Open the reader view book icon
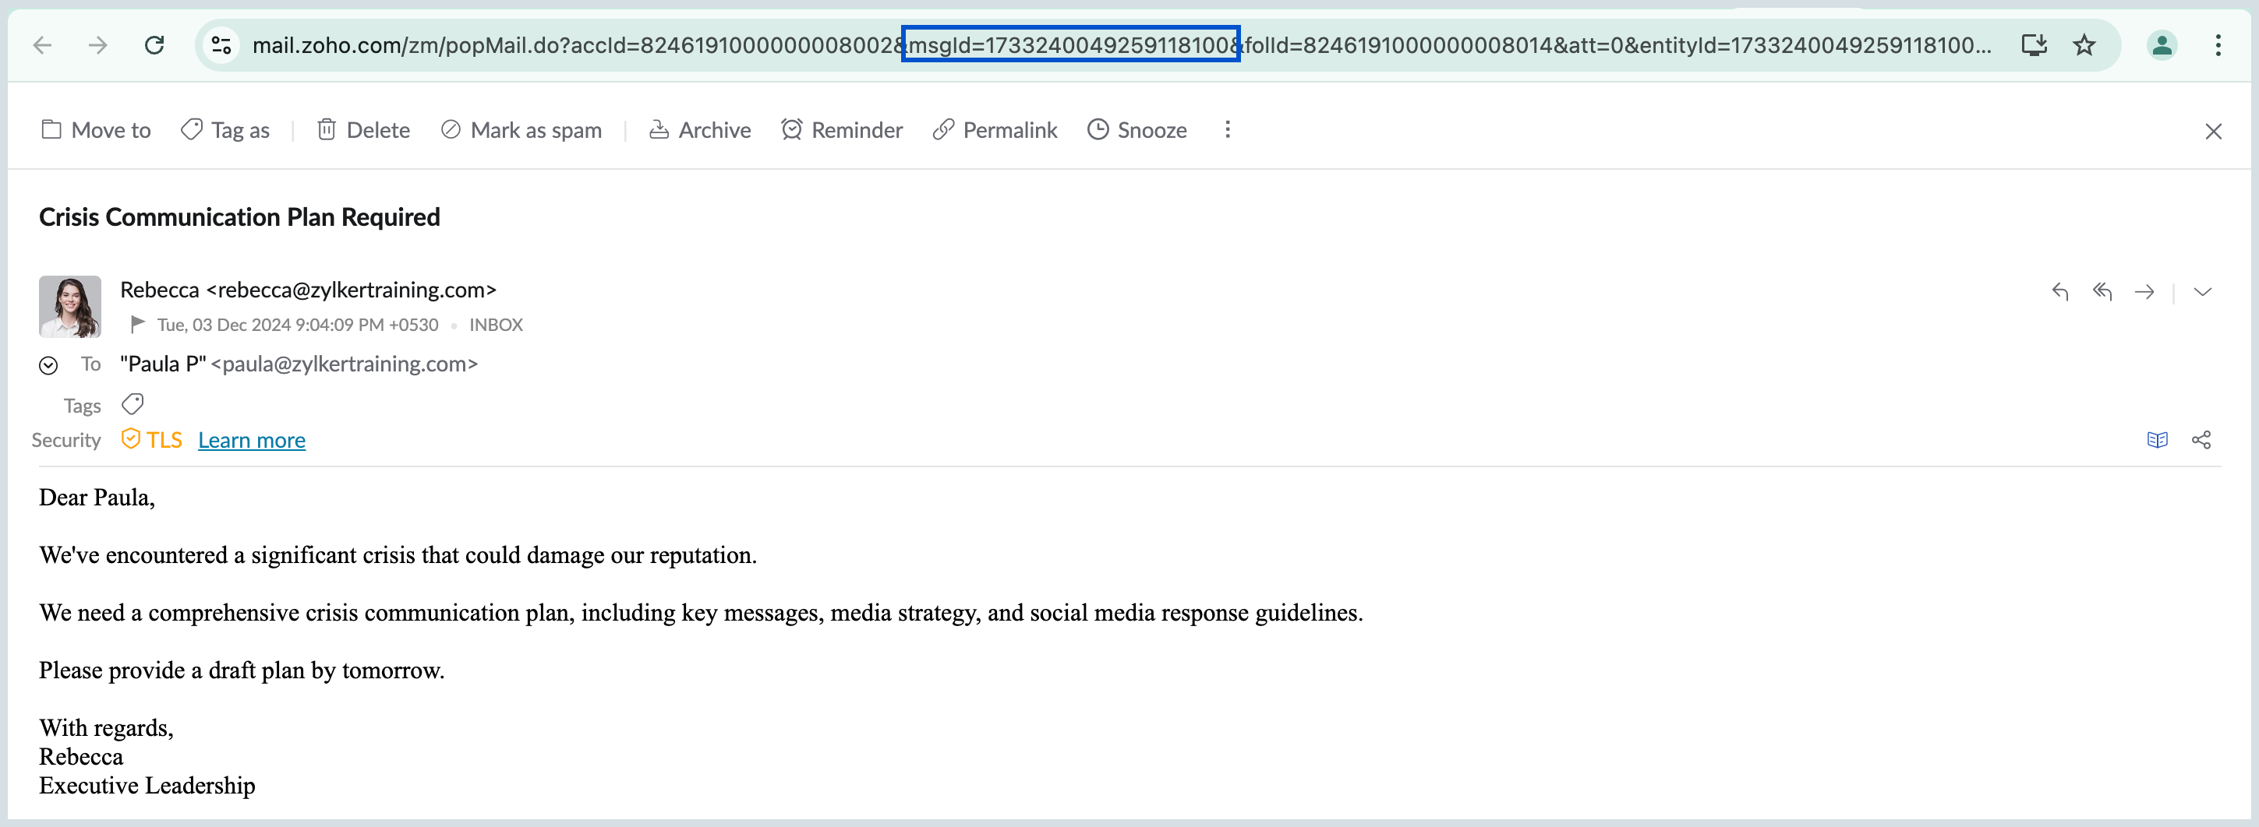Viewport: 2259px width, 827px height. pyautogui.click(x=2156, y=440)
